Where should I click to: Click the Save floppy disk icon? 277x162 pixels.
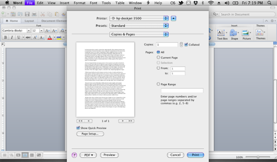27,14
